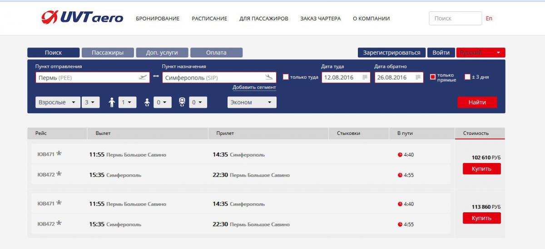The height and width of the screenshot is (249, 545).
Task: Click the 'Добавить сегмент' link
Action: pyautogui.click(x=254, y=87)
